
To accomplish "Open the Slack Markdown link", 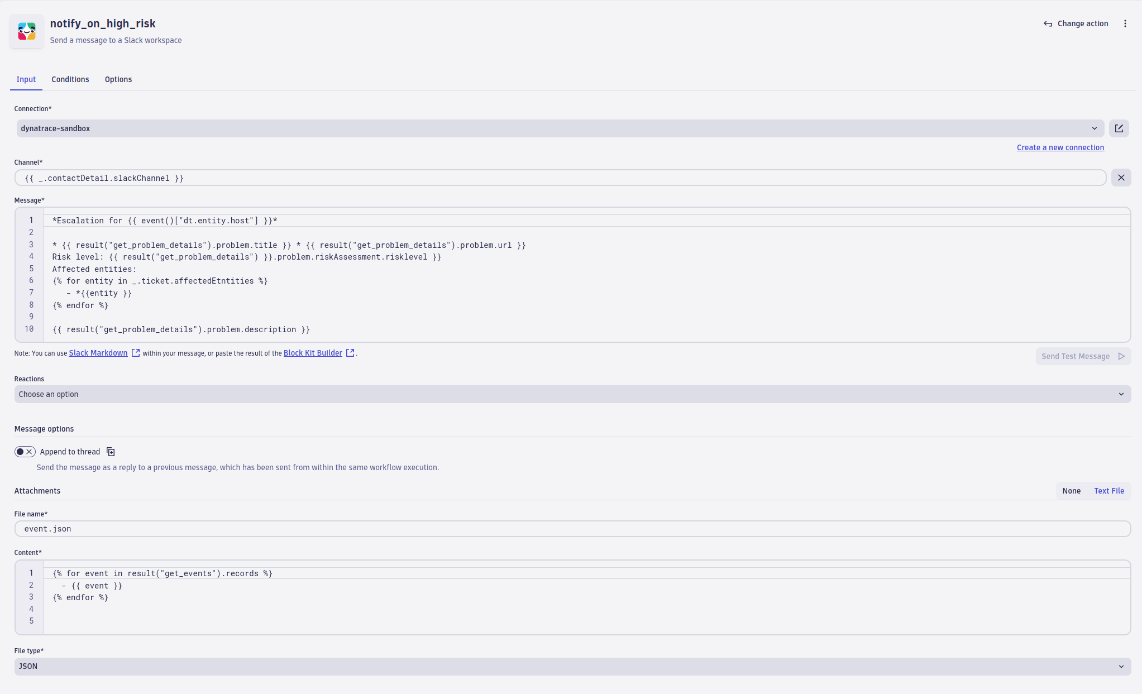I will [98, 353].
